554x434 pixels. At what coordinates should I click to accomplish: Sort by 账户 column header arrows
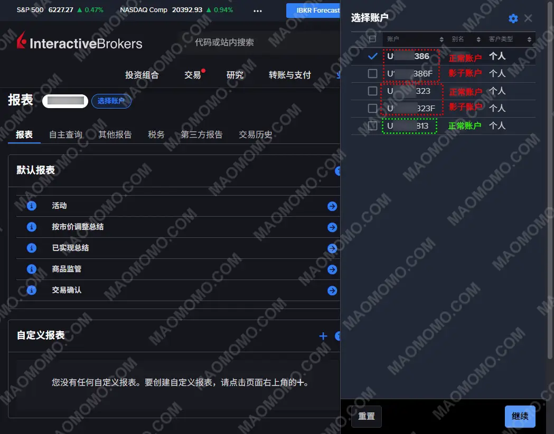click(x=442, y=40)
